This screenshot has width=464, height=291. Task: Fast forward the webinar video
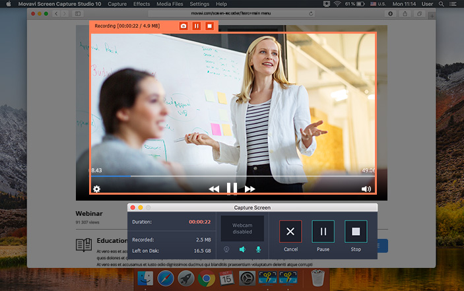point(249,189)
